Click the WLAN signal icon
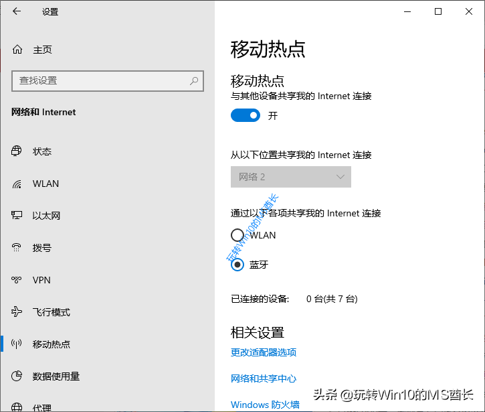485x412 pixels. click(x=17, y=184)
